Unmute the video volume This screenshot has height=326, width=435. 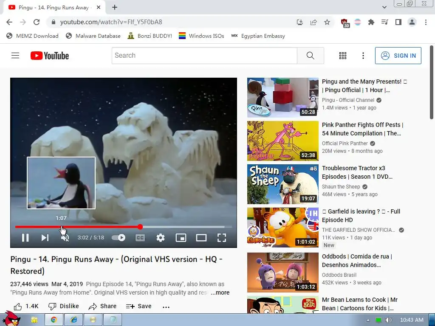pyautogui.click(x=65, y=238)
